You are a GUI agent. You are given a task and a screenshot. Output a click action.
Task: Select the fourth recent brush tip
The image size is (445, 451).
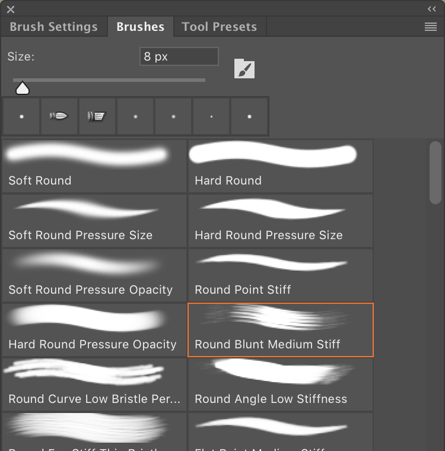pyautogui.click(x=135, y=116)
